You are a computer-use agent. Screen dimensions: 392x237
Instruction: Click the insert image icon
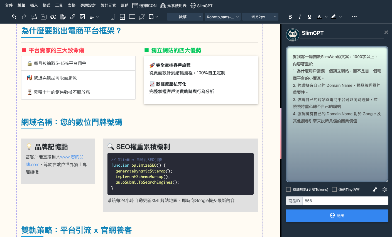coord(82,17)
